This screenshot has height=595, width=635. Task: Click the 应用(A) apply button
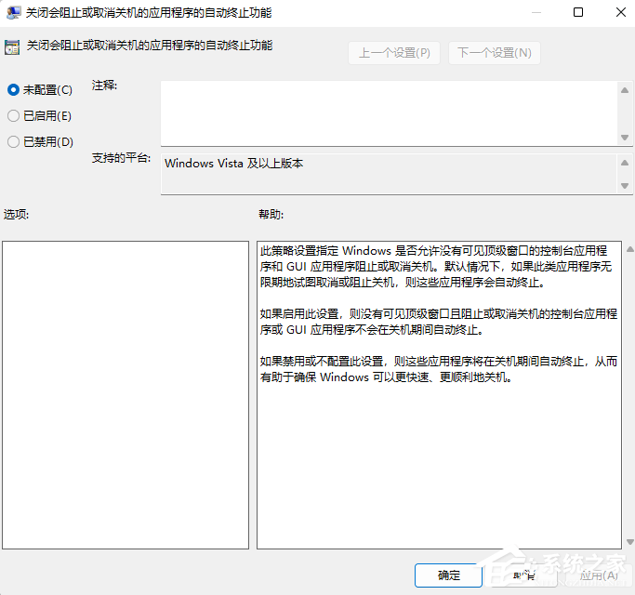599,575
